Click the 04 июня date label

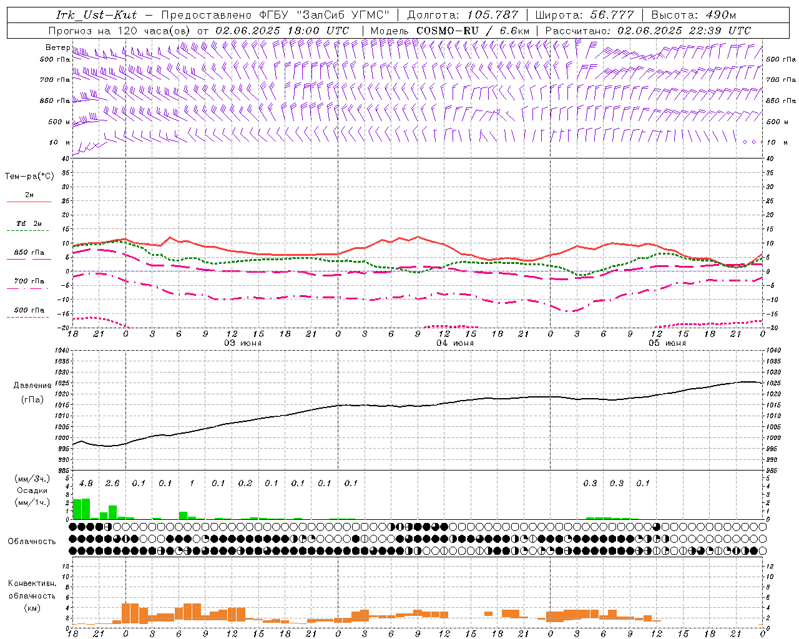click(455, 343)
